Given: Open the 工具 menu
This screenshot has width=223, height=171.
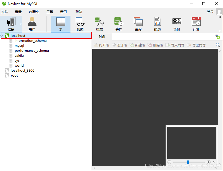Looking at the screenshot, I should (x=50, y=12).
